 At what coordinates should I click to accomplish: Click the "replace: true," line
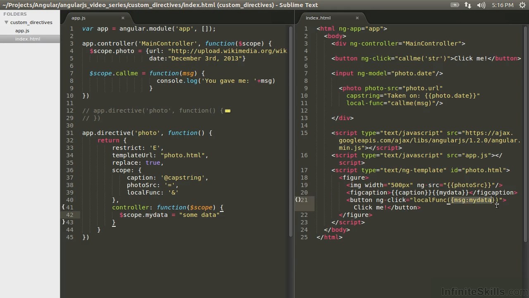(x=138, y=163)
